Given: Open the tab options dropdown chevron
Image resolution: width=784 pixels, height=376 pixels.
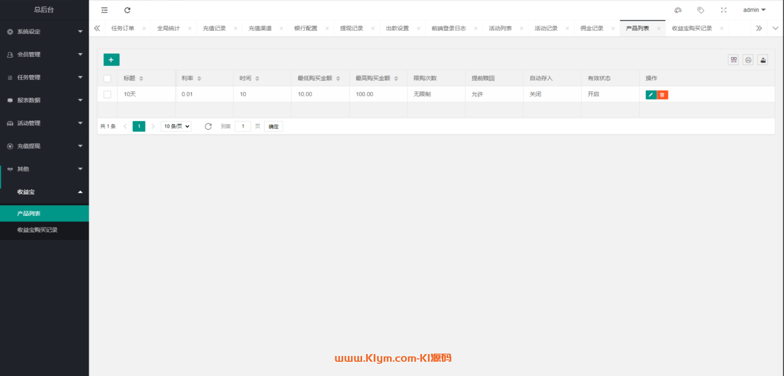Looking at the screenshot, I should coord(775,29).
